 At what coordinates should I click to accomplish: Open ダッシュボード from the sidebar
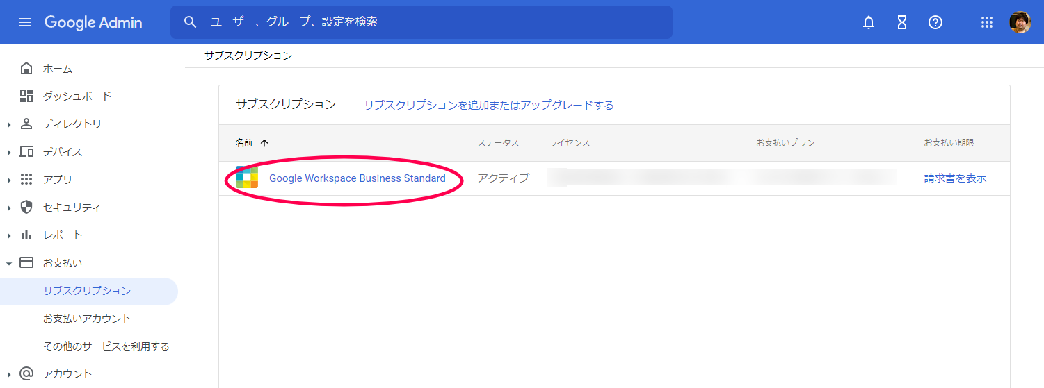pos(77,96)
